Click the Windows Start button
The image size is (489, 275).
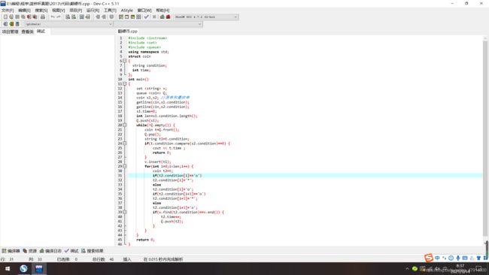(x=8, y=268)
